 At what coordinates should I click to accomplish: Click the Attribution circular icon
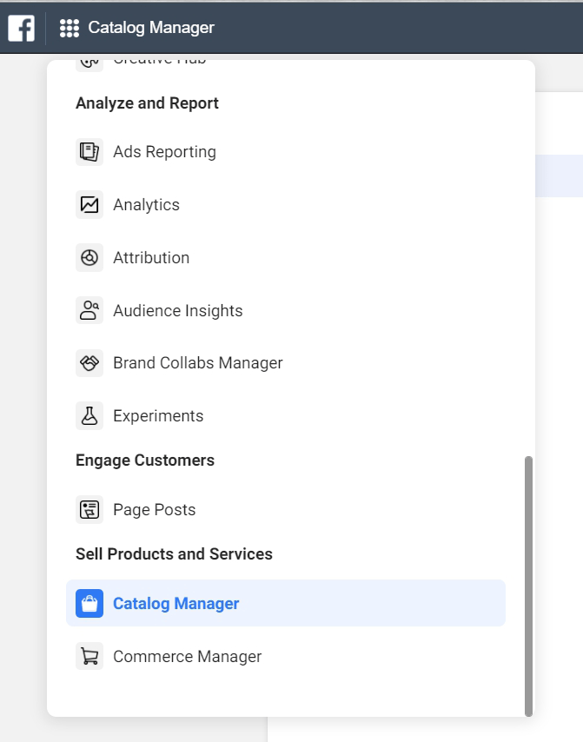point(89,258)
